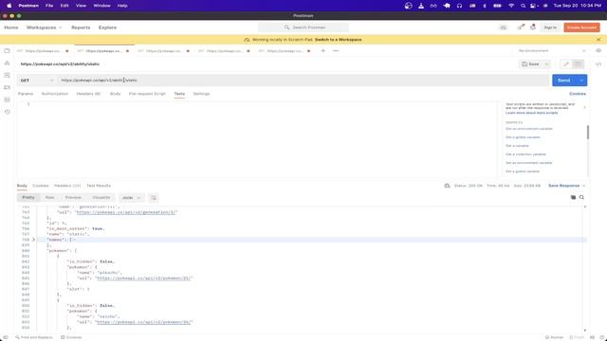Switch to the request Headers tab
The image size is (607, 341).
click(x=88, y=94)
